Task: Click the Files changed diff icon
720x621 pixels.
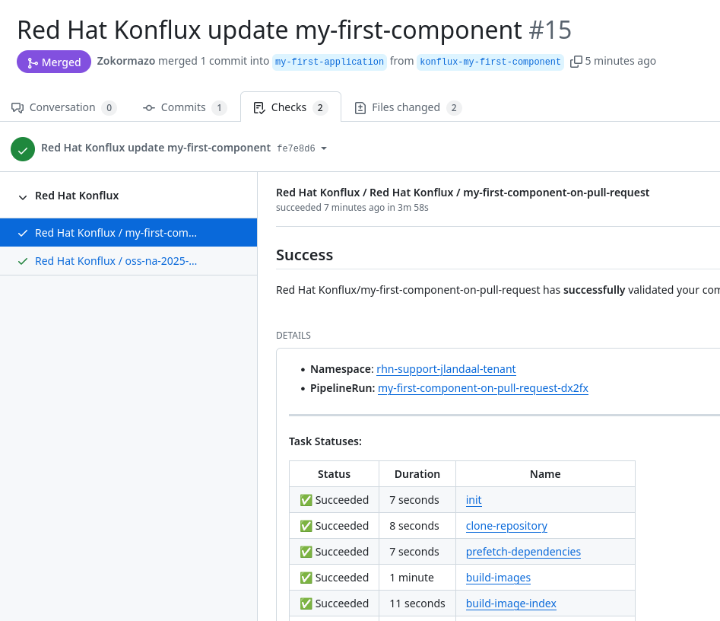Action: click(x=360, y=108)
